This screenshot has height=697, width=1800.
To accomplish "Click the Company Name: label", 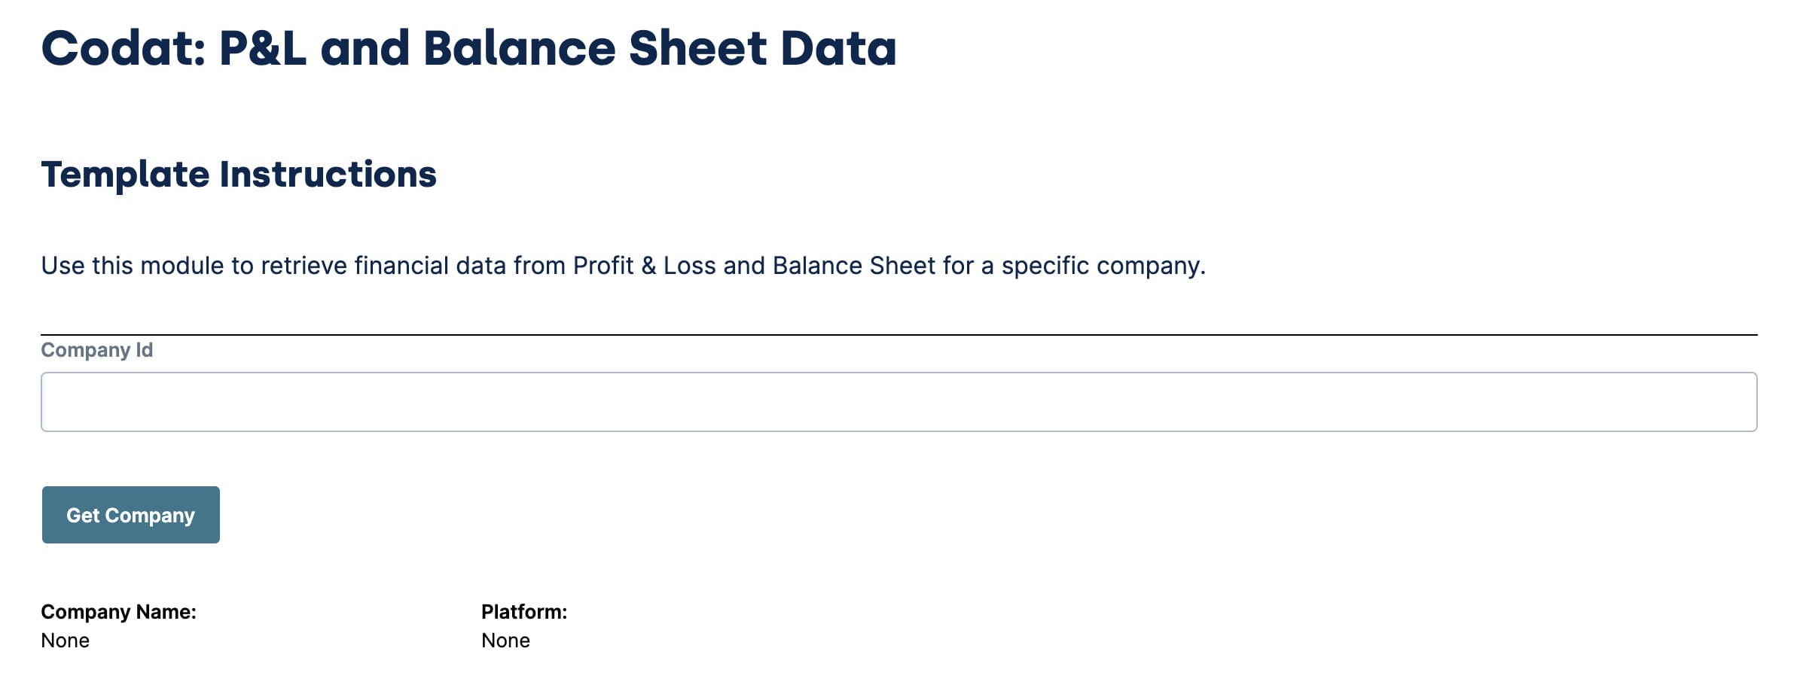I will [x=118, y=612].
